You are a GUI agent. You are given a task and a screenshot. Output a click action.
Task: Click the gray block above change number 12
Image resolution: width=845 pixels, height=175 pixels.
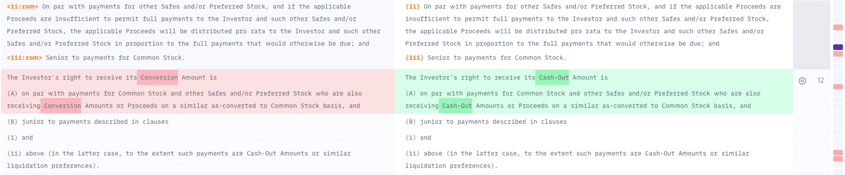[x=811, y=35]
